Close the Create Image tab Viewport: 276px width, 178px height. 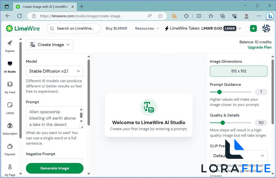click(x=72, y=7)
